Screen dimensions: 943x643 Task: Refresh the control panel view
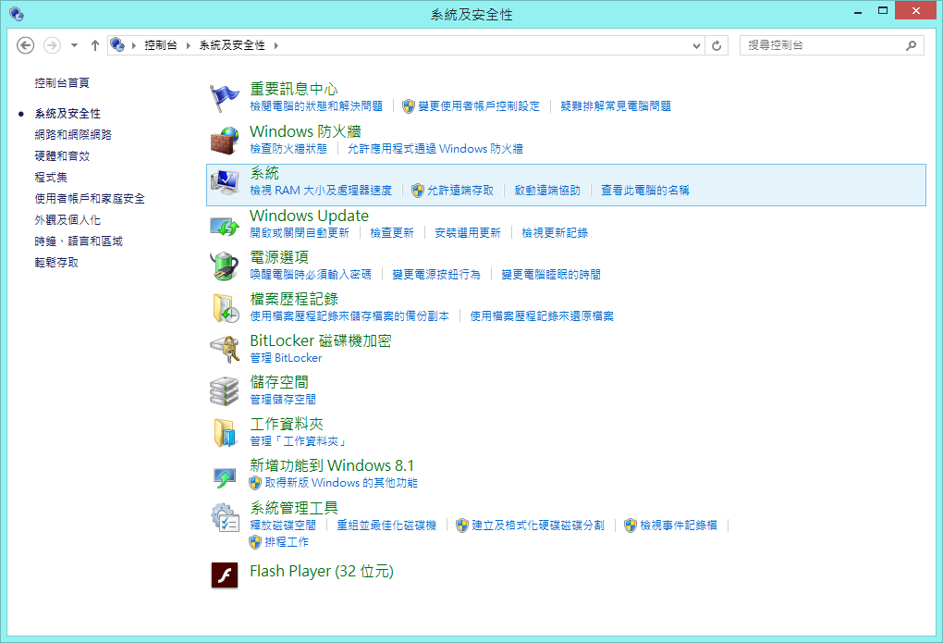716,45
